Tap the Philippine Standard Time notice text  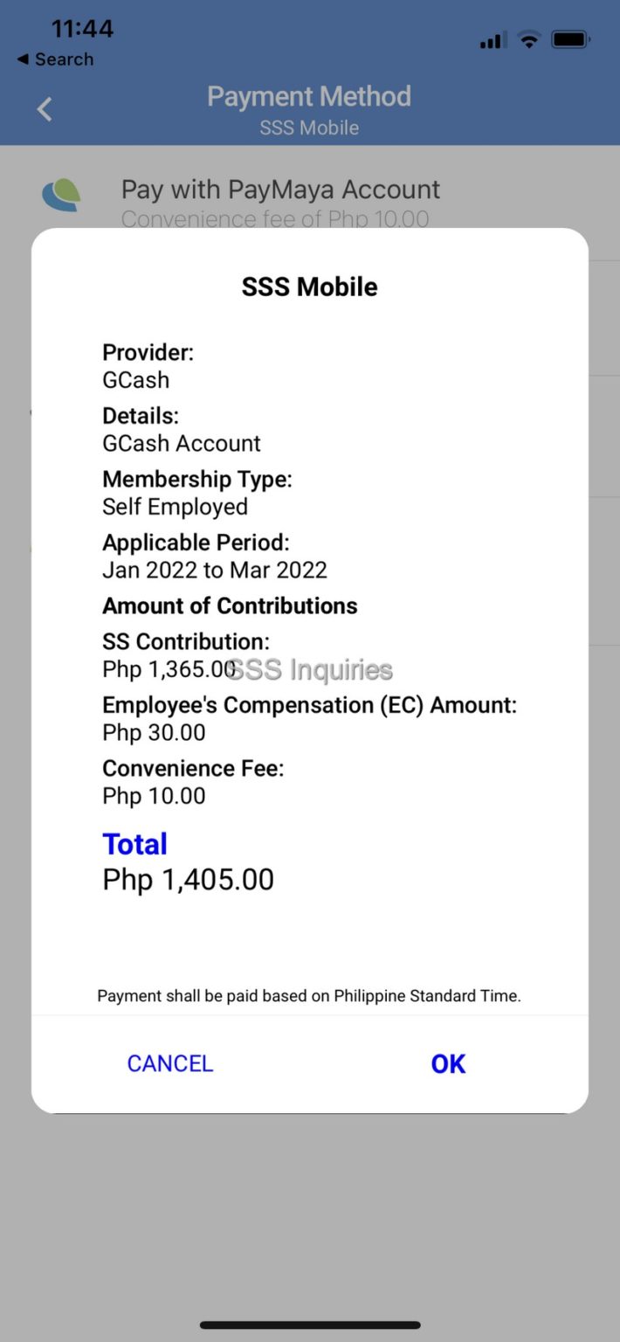309,995
